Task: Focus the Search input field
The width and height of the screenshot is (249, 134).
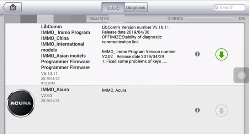Action: (x=229, y=7)
